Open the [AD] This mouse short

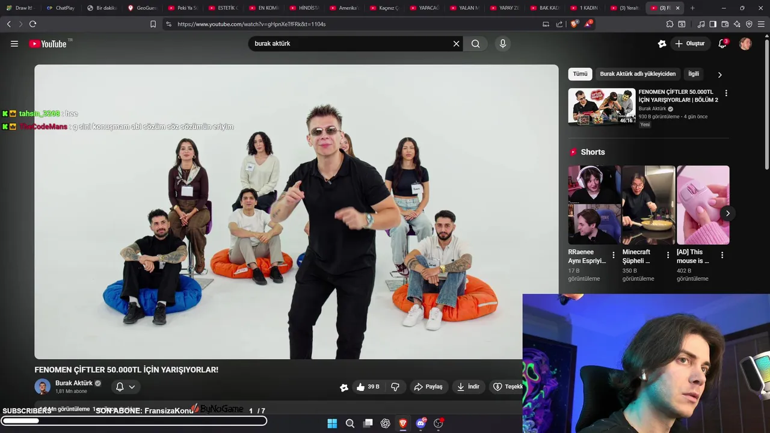click(703, 205)
